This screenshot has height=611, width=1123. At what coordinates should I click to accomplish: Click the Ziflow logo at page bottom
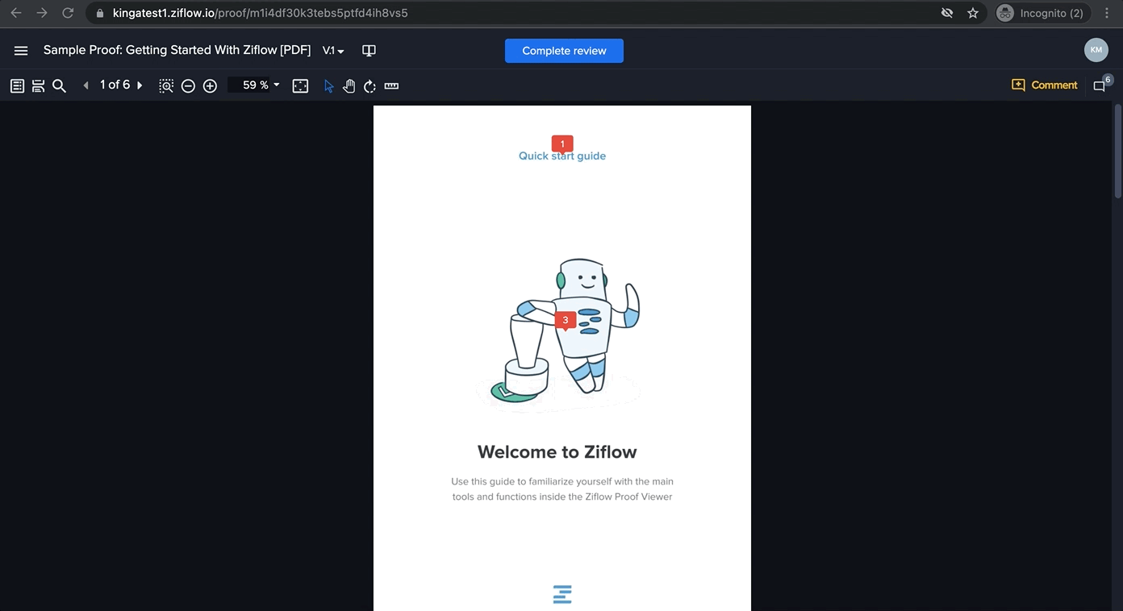[x=562, y=594]
